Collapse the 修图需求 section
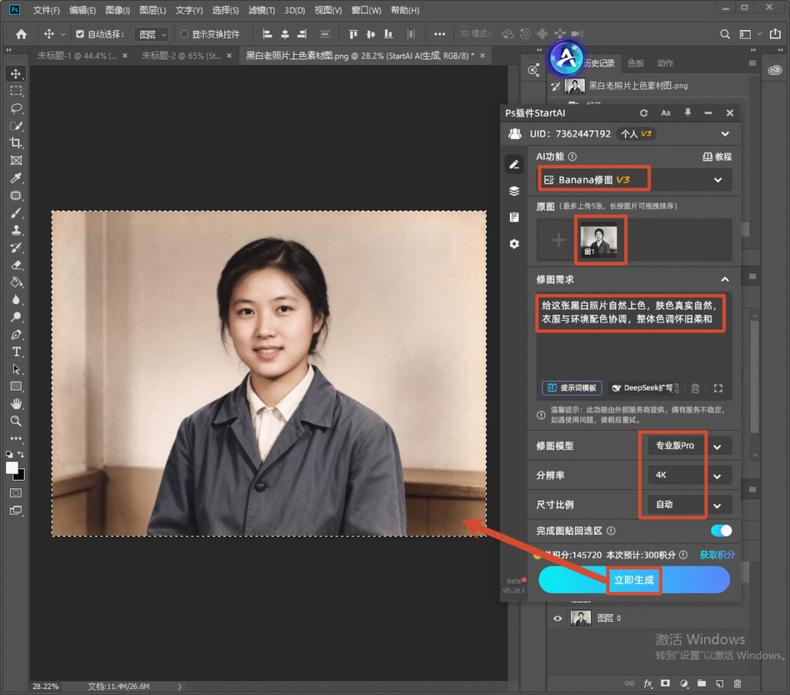Viewport: 790px width, 695px height. pyautogui.click(x=724, y=279)
